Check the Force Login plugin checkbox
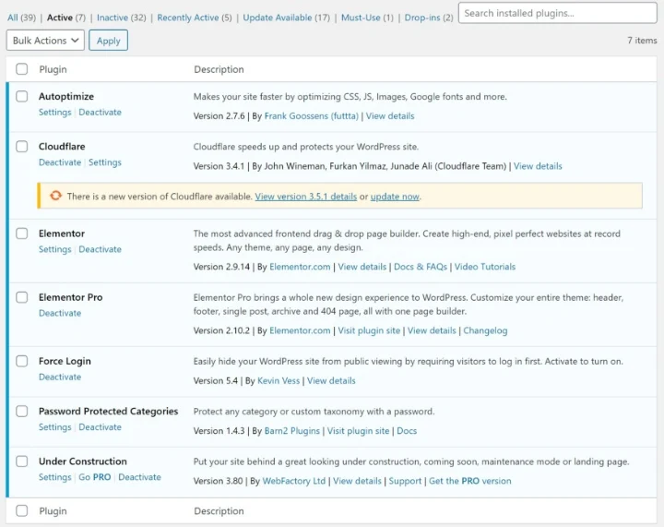Image resolution: width=664 pixels, height=527 pixels. [22, 362]
